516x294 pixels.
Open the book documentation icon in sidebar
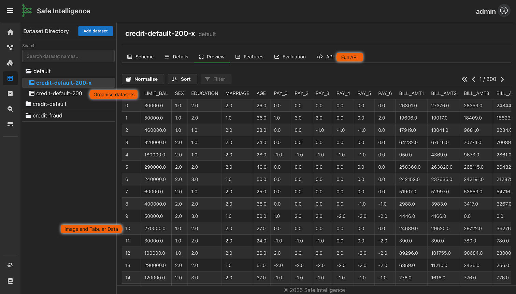(x=10, y=281)
